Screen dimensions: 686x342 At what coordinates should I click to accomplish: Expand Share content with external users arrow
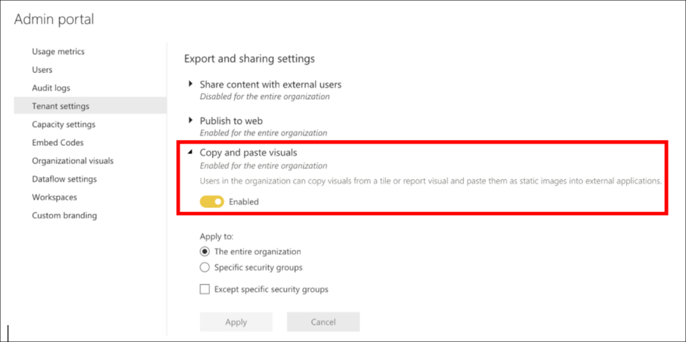190,84
